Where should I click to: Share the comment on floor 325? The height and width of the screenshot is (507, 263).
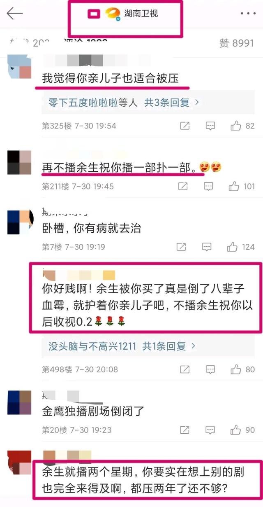pyautogui.click(x=185, y=126)
